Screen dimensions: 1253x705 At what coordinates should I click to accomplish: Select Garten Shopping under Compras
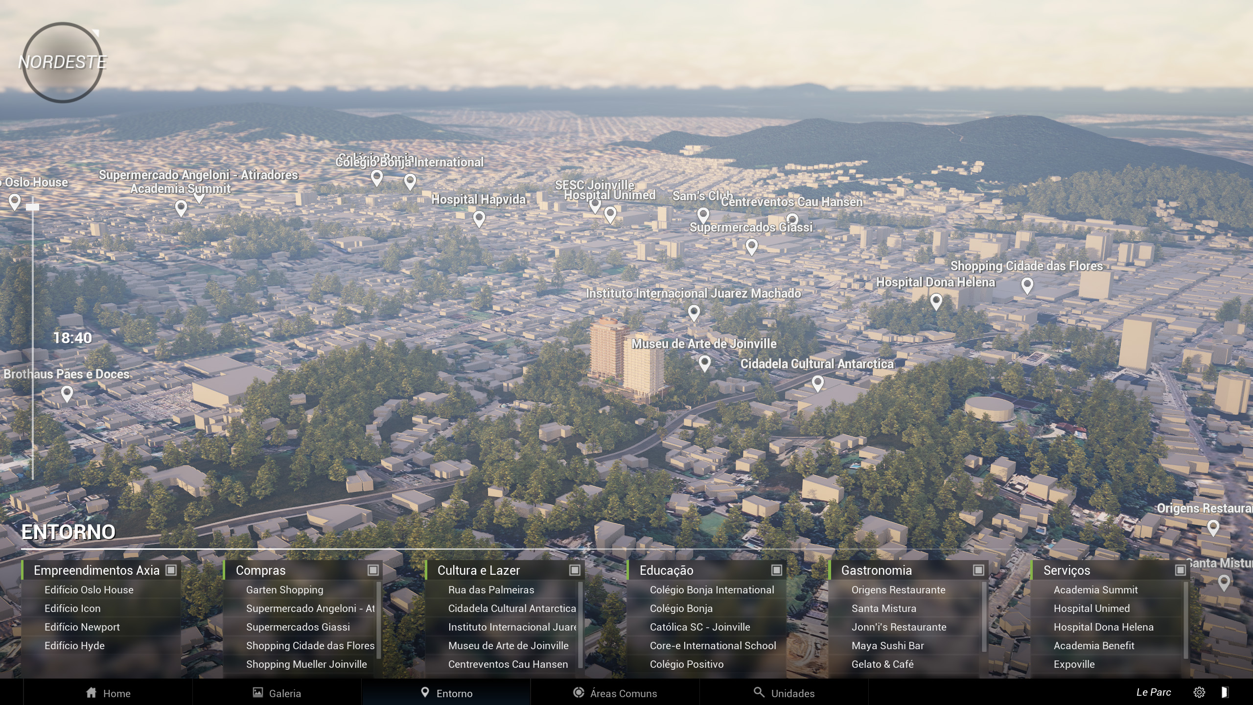click(300, 589)
